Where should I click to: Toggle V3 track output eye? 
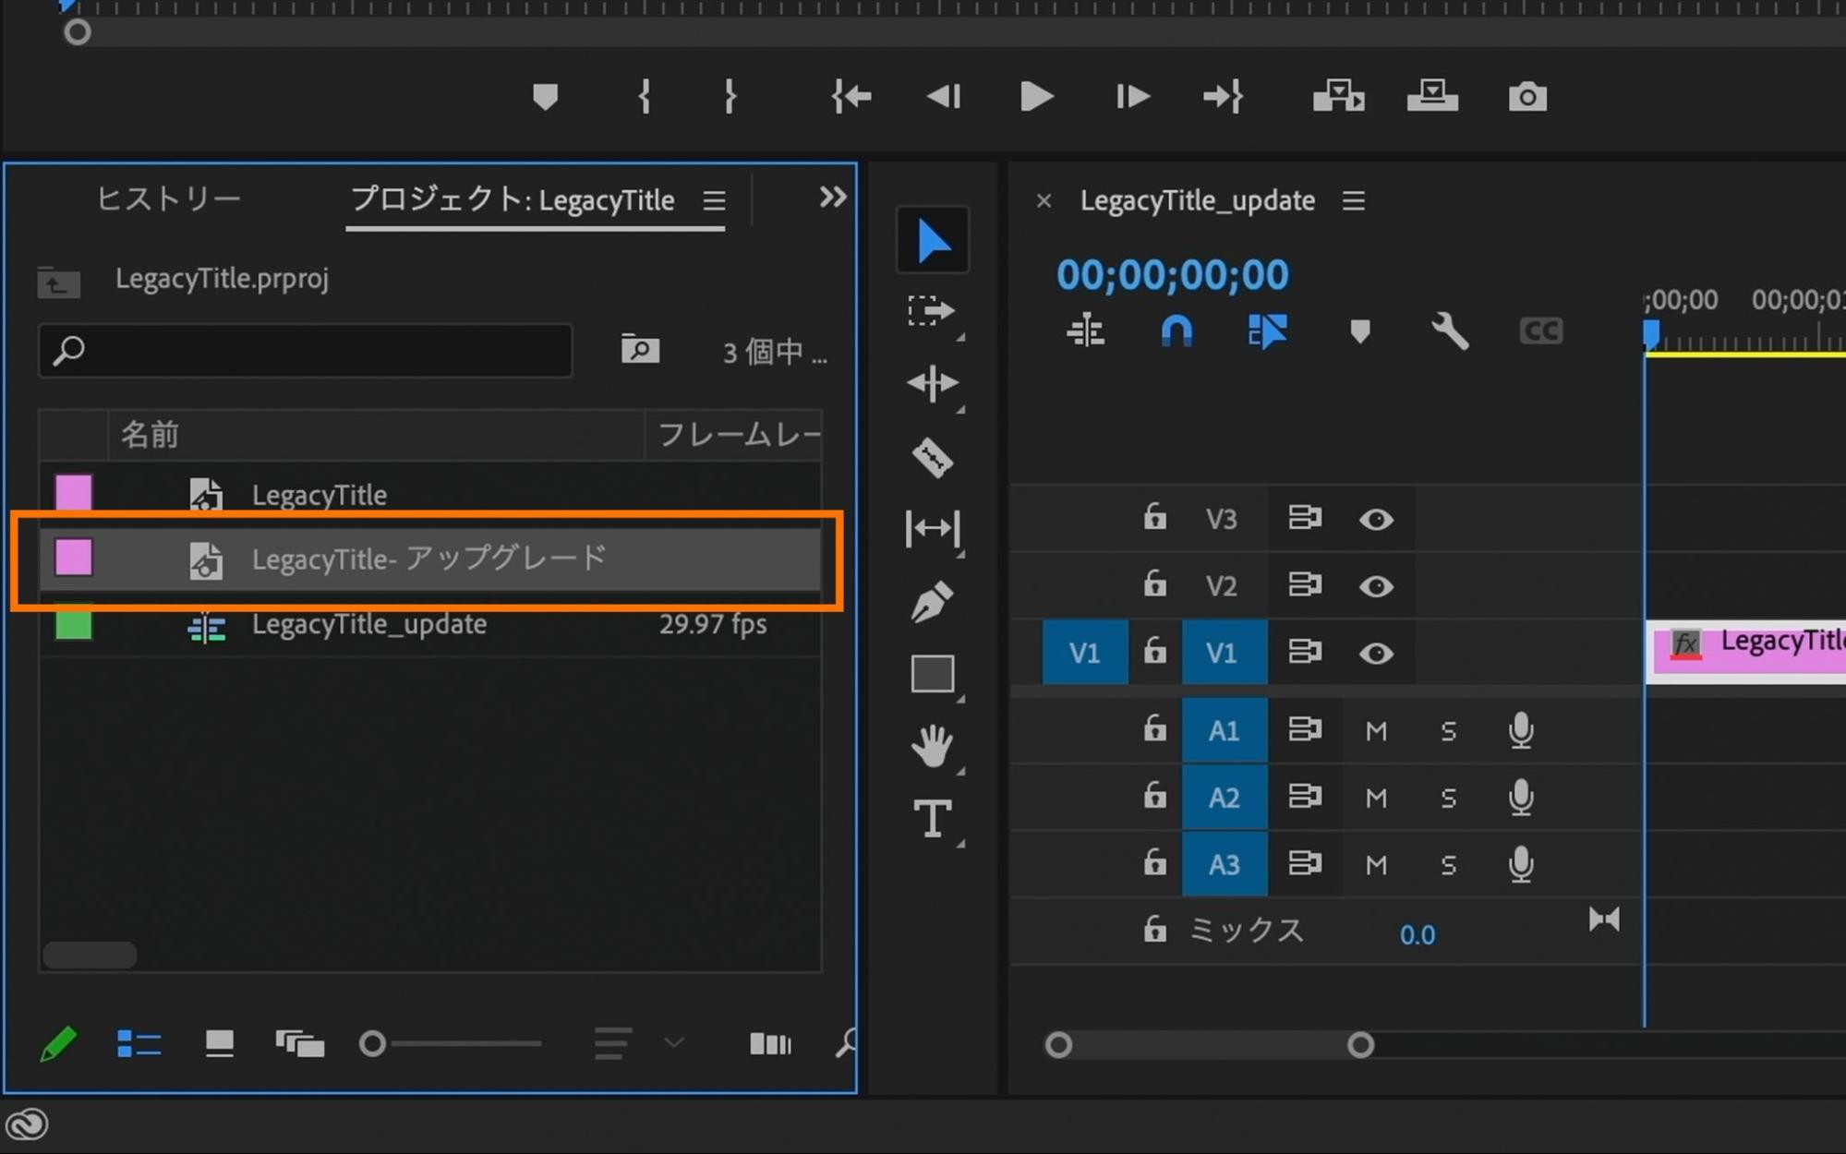1375,519
